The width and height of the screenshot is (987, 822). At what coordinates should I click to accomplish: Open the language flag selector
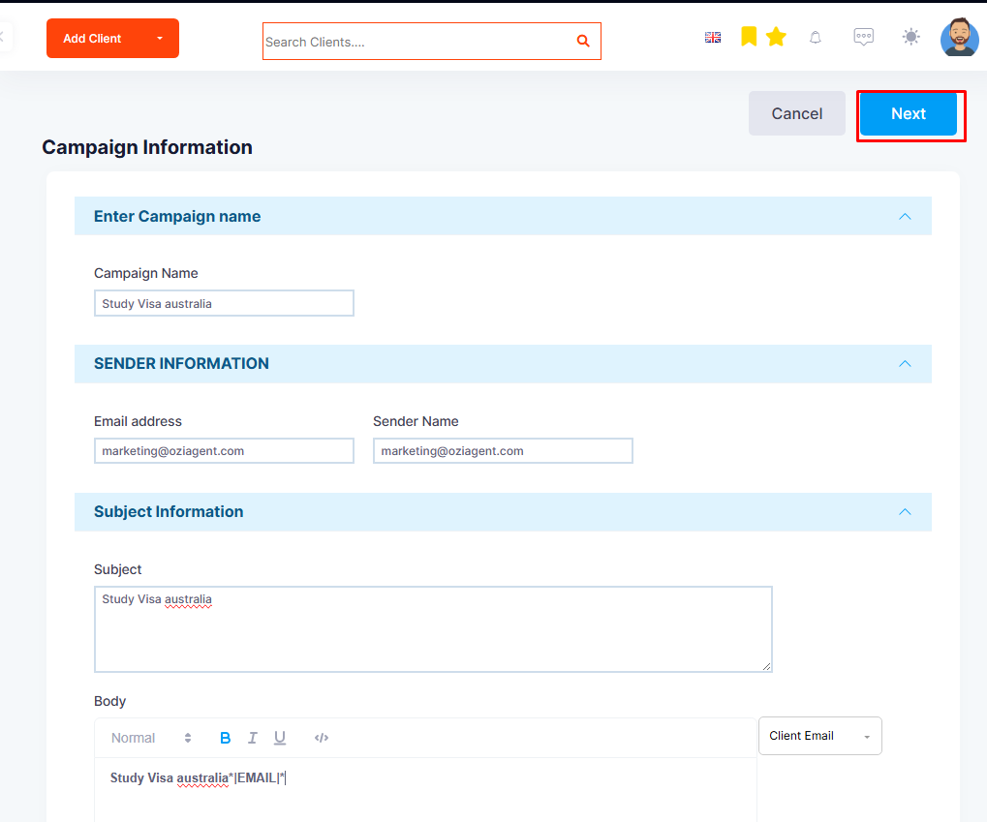713,38
